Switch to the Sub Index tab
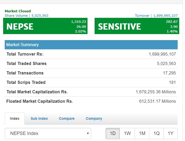 click(39, 118)
